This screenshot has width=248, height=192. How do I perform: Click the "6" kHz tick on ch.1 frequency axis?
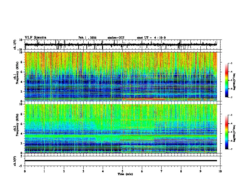point(22,72)
